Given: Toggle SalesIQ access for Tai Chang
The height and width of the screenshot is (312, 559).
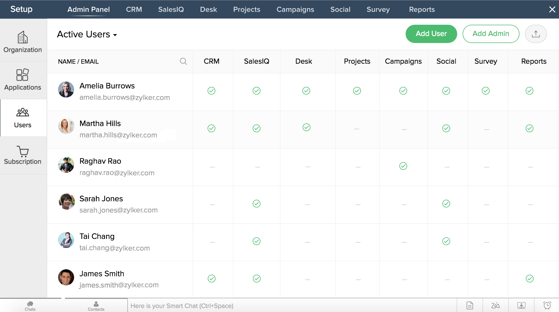Looking at the screenshot, I should 257,241.
